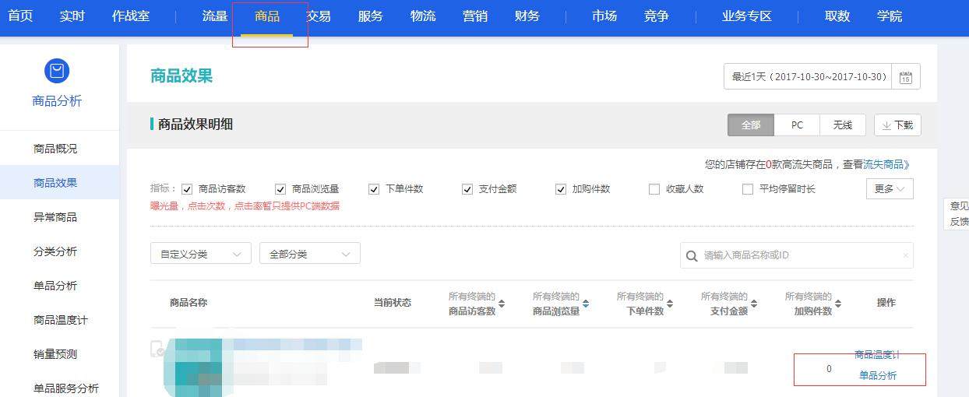Uncheck the 商品访客数 checkbox
Screen dimensions: 969x397
click(x=187, y=189)
